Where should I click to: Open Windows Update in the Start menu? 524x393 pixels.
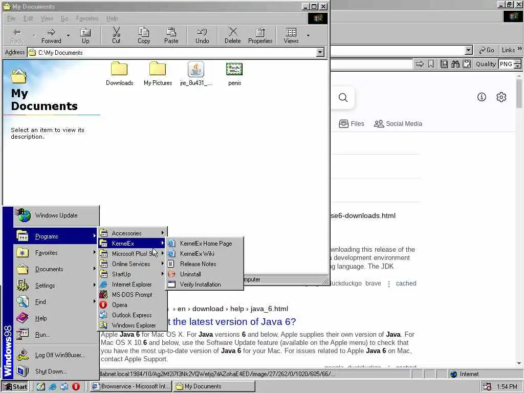tap(56, 215)
